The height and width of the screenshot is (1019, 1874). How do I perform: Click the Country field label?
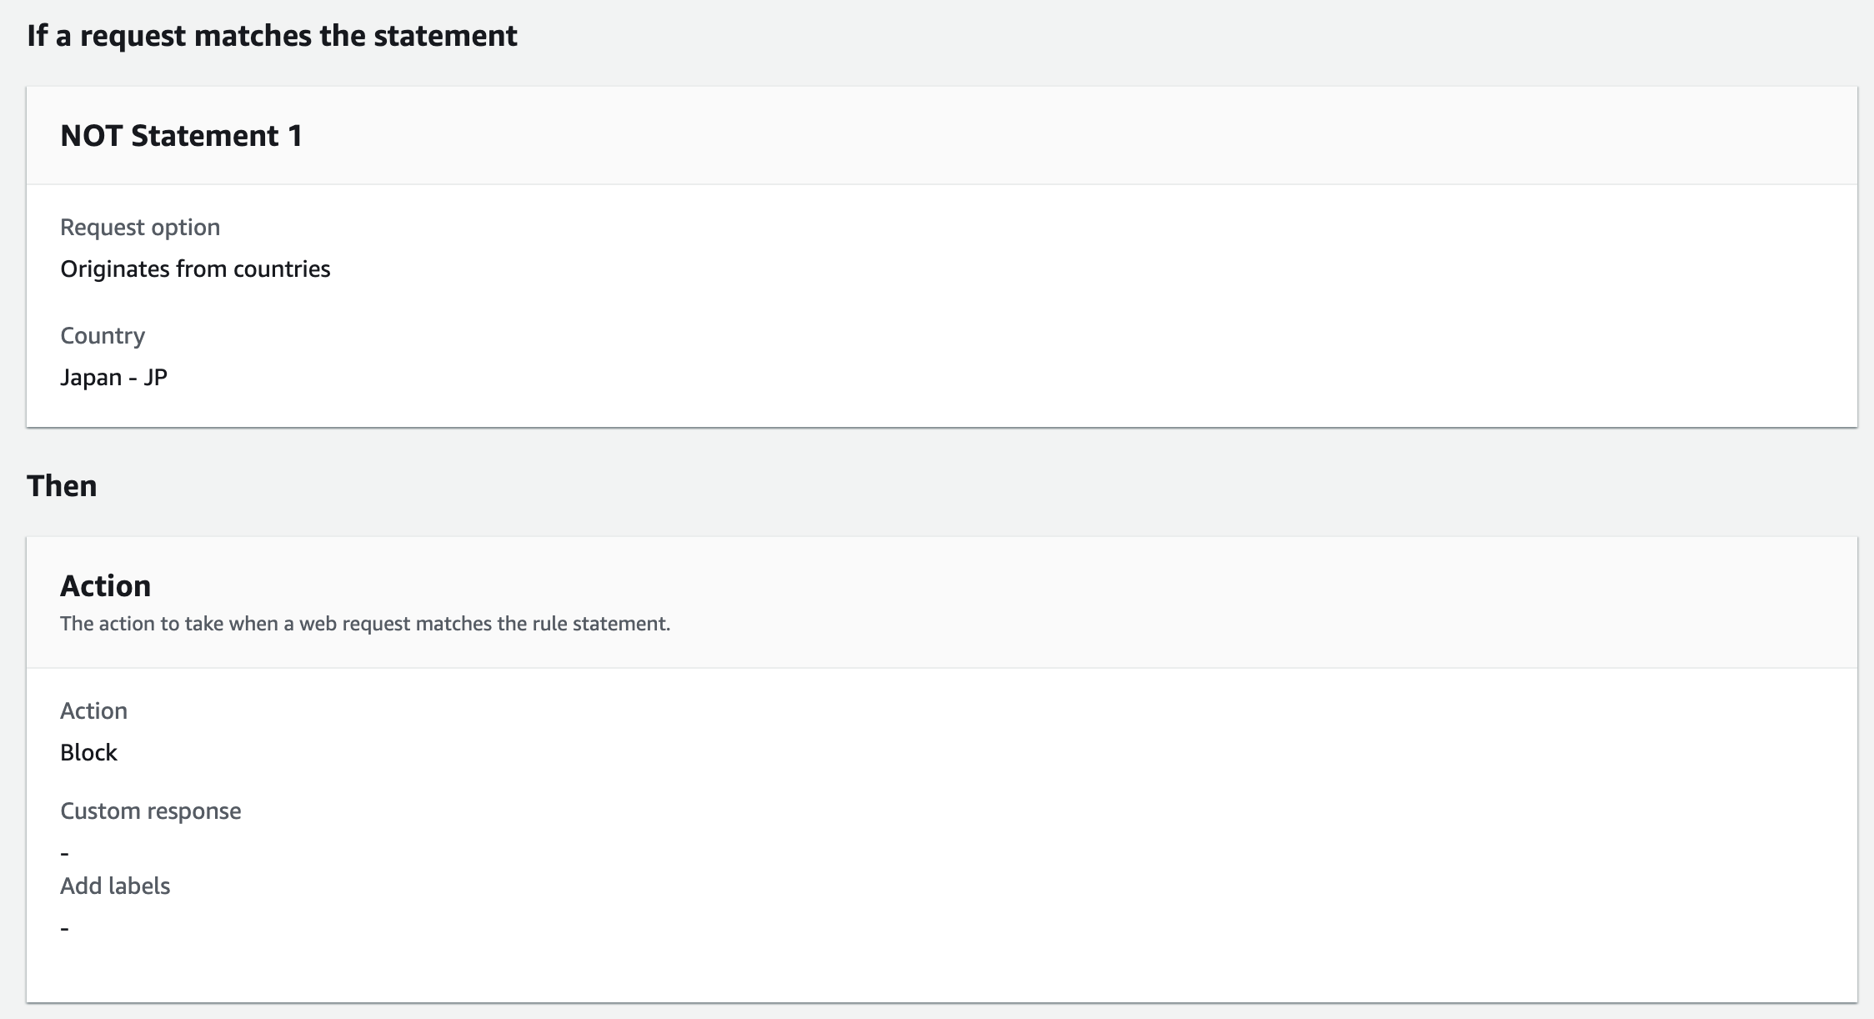[x=103, y=336]
